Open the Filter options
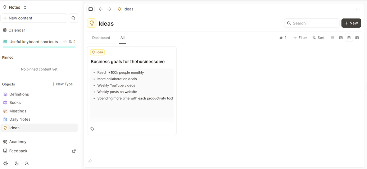This screenshot has width=367, height=169. click(300, 38)
